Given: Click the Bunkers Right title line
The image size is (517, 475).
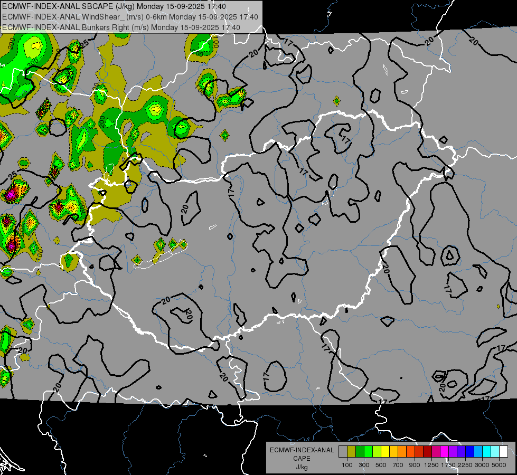Looking at the screenshot, I should (x=121, y=27).
